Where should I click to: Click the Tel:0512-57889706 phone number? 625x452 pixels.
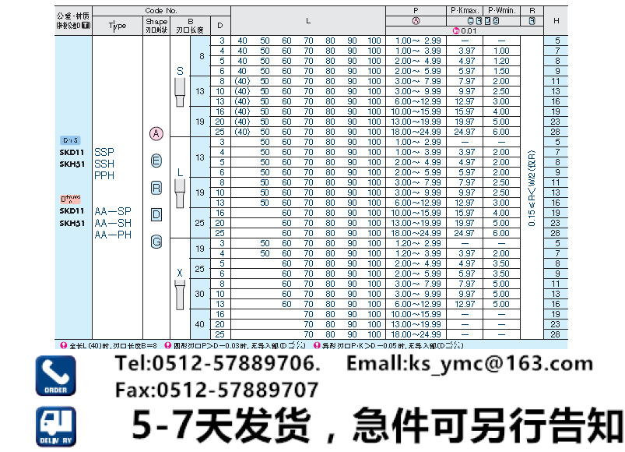[218, 363]
